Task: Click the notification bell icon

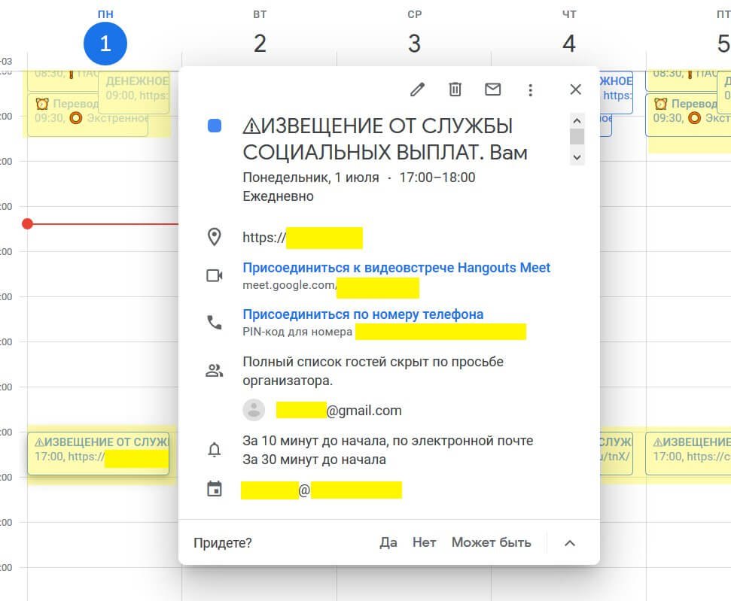Action: click(x=215, y=450)
